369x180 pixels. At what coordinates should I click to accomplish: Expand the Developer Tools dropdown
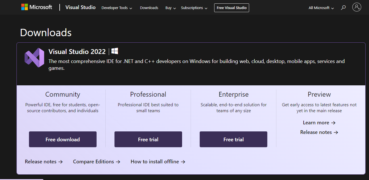click(x=117, y=8)
